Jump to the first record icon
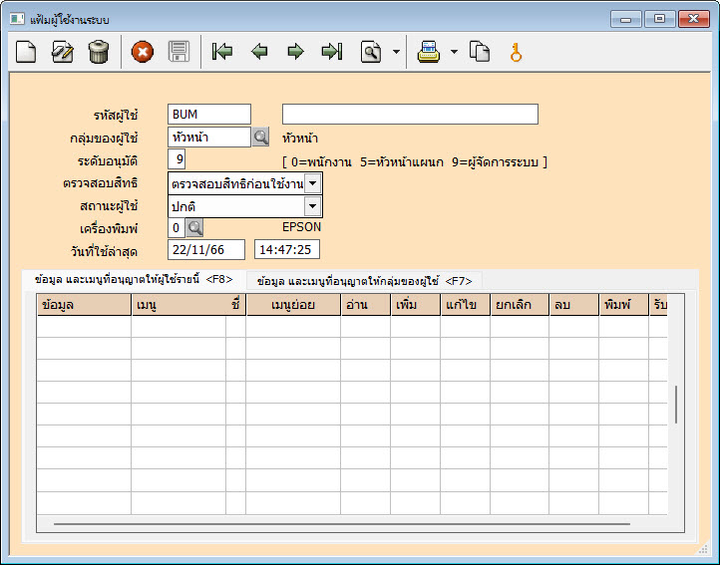This screenshot has width=720, height=565. click(222, 52)
